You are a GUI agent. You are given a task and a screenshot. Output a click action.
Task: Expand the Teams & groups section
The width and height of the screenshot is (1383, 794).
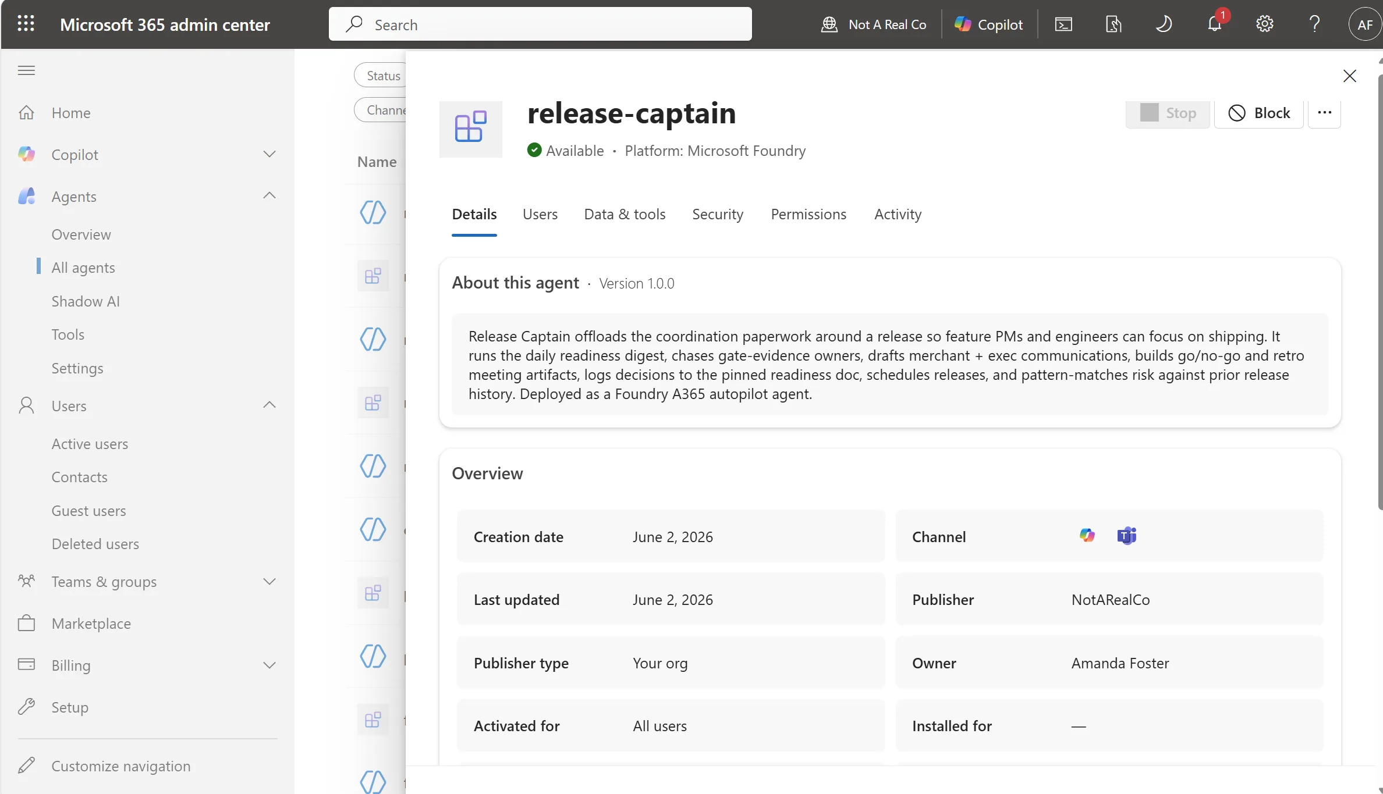[x=269, y=582]
